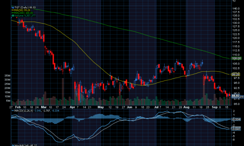The image size is (244, 146).
Task: Click the 5M volume axis label
Action: click(x=8, y=101)
